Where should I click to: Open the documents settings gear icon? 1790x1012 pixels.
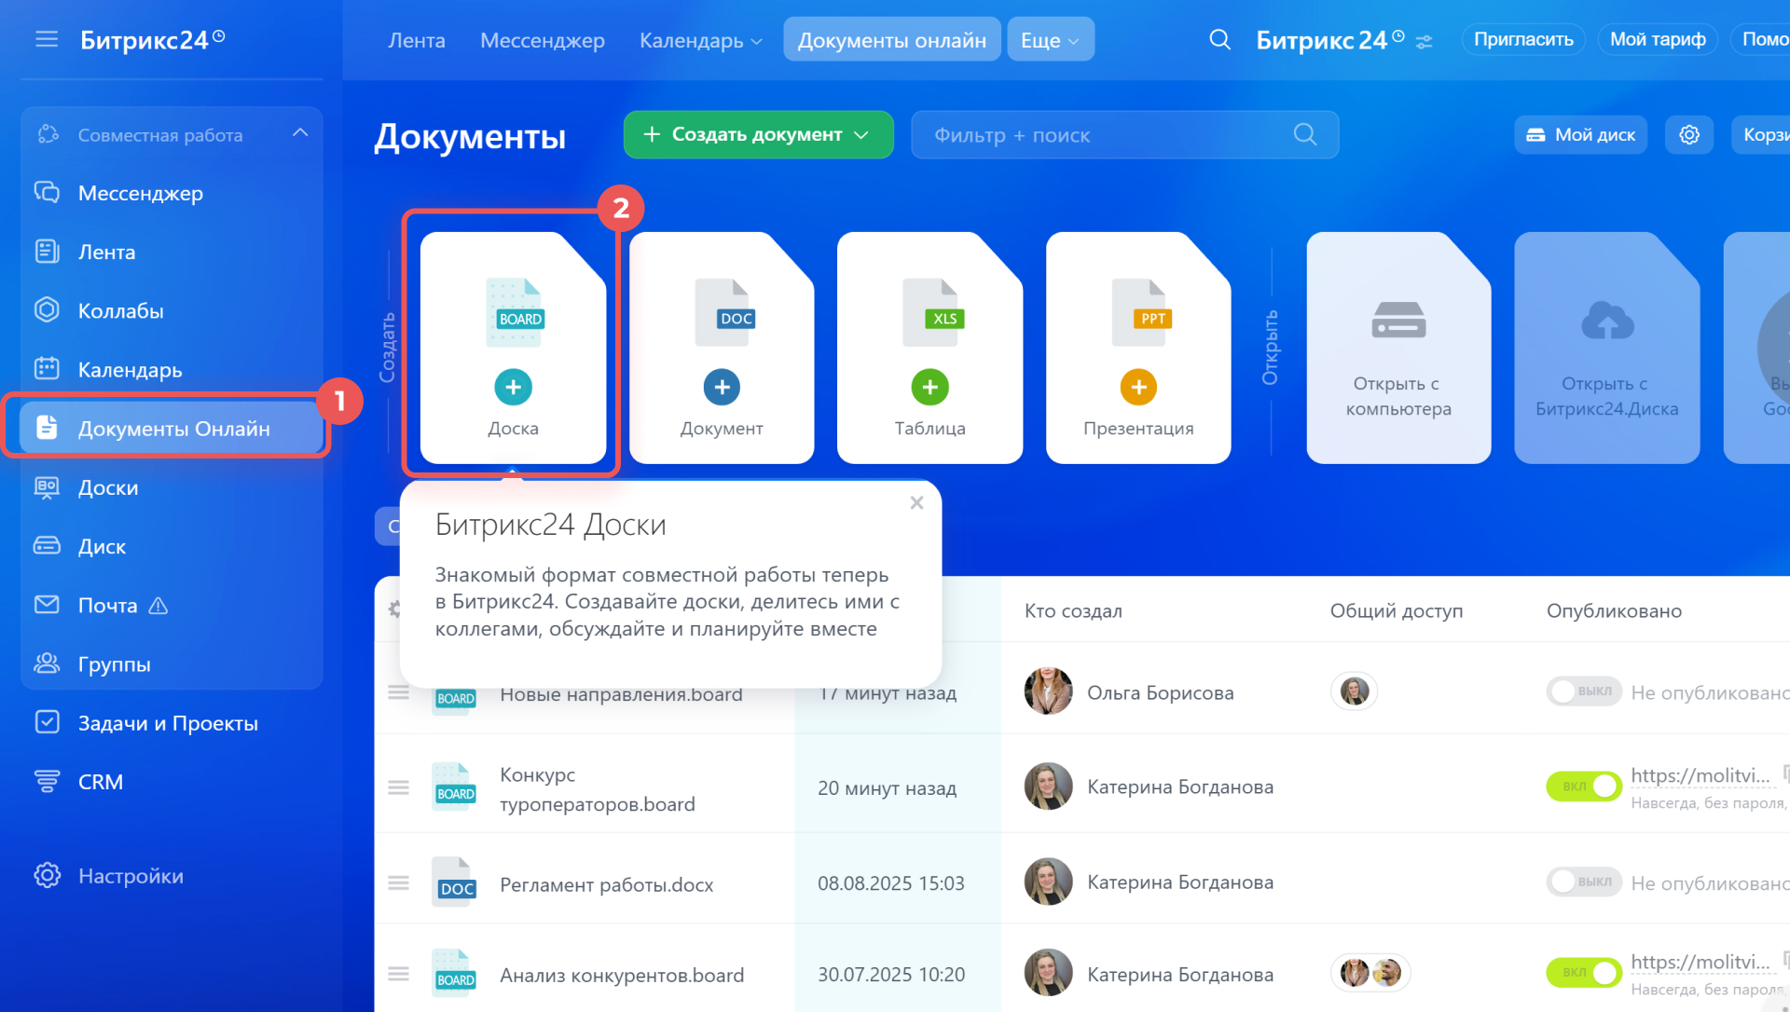(1688, 135)
